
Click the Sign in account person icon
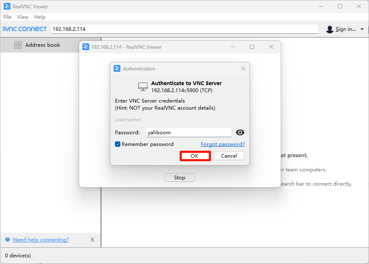pyautogui.click(x=329, y=29)
